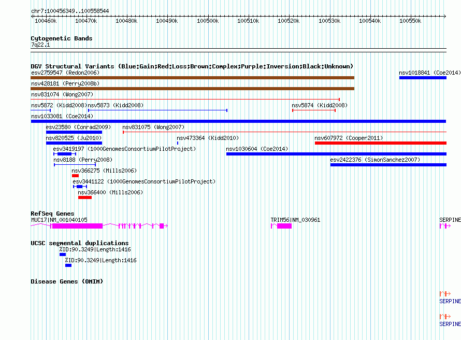The height and width of the screenshot is (340, 461).
Task: Click ruler position 100510k
Action: click(x=248, y=21)
